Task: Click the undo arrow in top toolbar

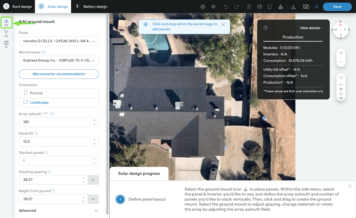Action: (226, 7)
